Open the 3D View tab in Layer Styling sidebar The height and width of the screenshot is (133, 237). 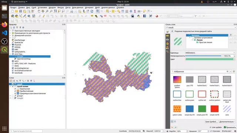pyautogui.click(x=167, y=44)
